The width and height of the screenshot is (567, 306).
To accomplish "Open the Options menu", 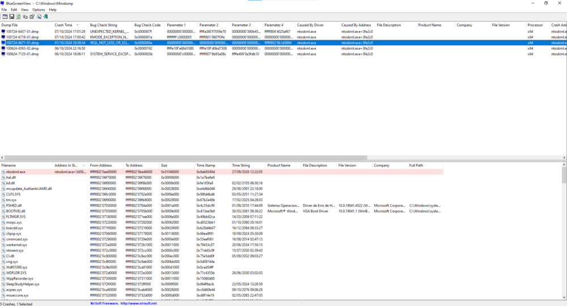I will tap(39, 10).
